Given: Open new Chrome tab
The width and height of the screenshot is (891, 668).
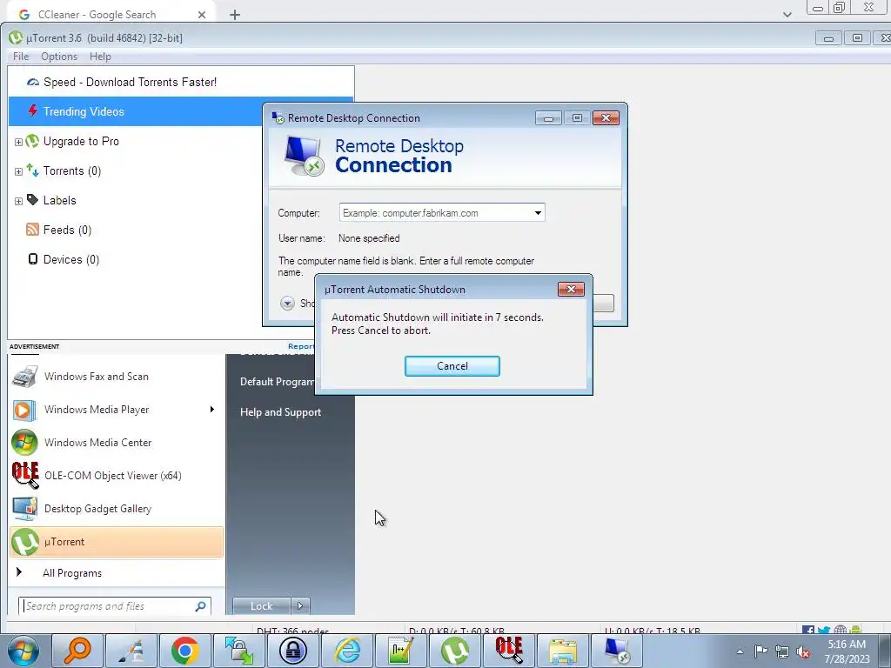Looking at the screenshot, I should click(x=235, y=15).
